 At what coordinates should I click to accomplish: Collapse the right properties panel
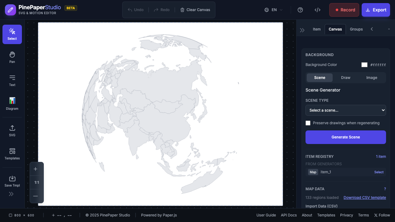click(x=302, y=30)
